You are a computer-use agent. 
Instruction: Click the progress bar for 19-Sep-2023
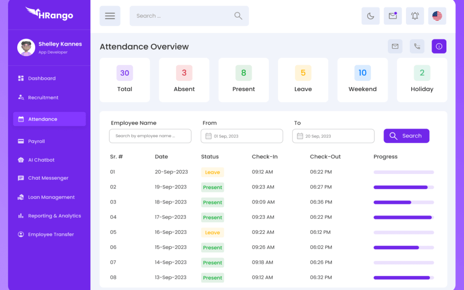(403, 187)
